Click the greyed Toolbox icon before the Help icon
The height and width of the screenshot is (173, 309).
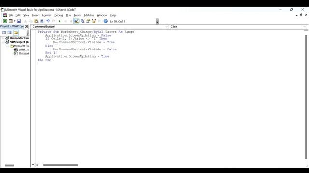point(99,21)
